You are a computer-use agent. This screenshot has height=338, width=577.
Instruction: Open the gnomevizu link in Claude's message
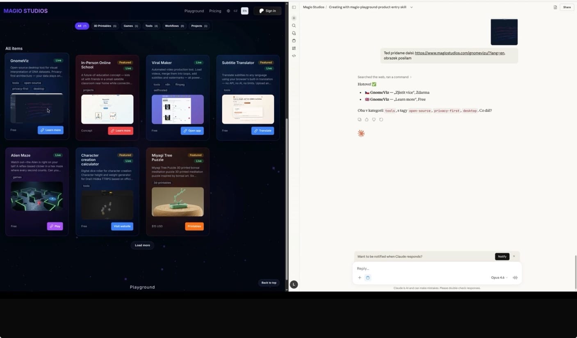[459, 53]
